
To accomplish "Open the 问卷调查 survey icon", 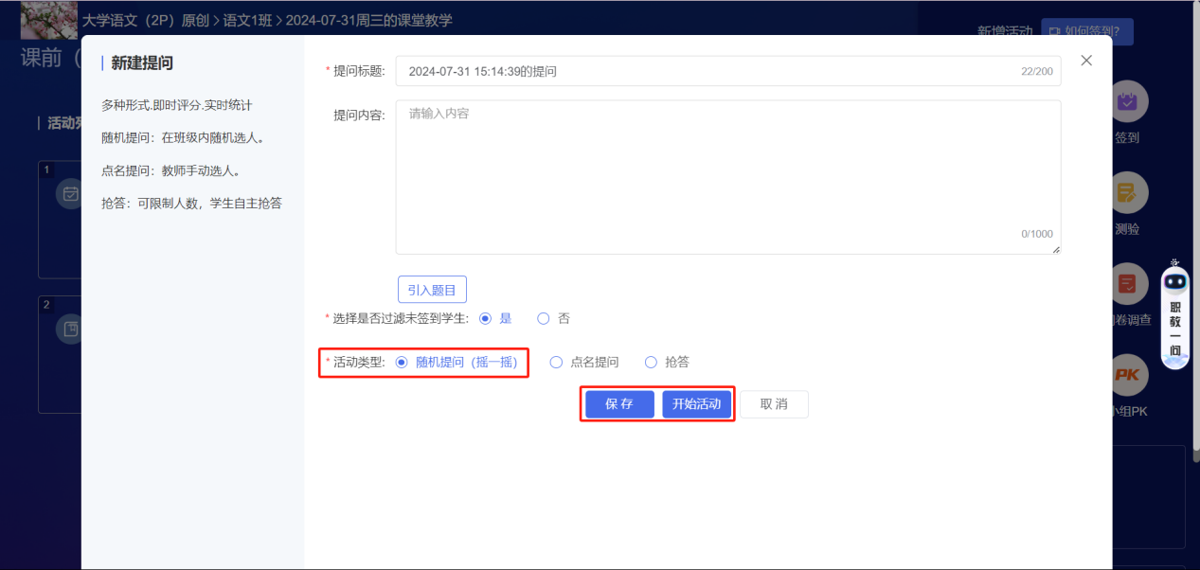I will click(1127, 283).
